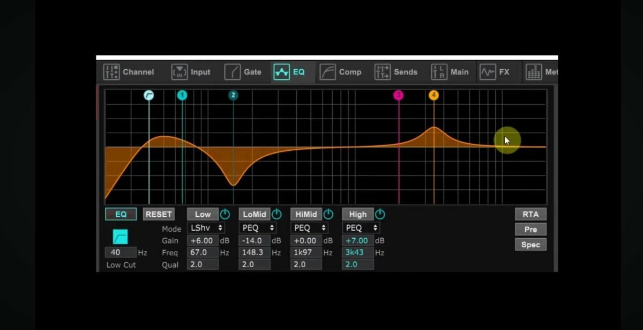Click the High band +7.00 gain field
Viewport: 643px width, 330px height.
[x=358, y=241]
